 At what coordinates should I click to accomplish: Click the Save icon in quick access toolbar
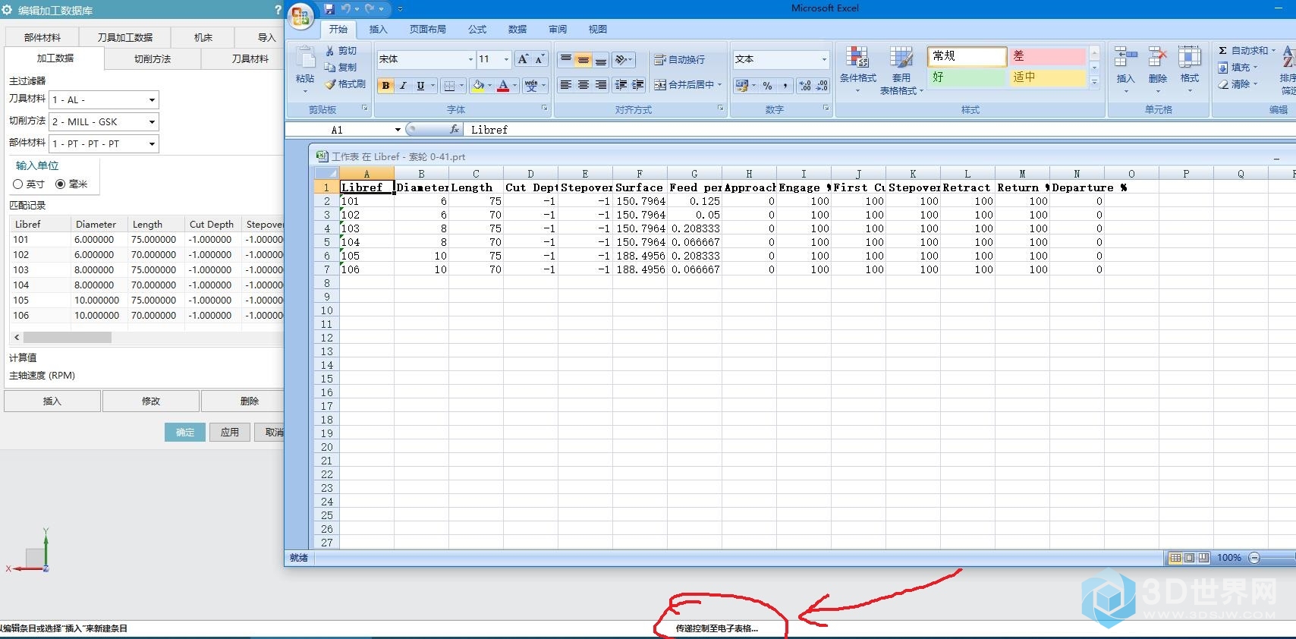(x=329, y=9)
